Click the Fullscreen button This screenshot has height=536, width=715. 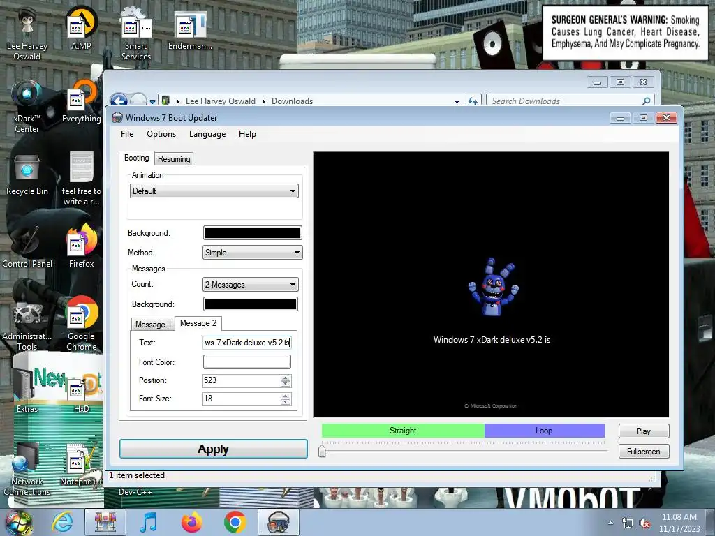coord(644,452)
